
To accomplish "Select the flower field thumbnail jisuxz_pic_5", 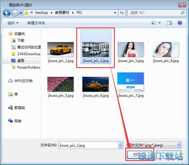I will point(60,84).
